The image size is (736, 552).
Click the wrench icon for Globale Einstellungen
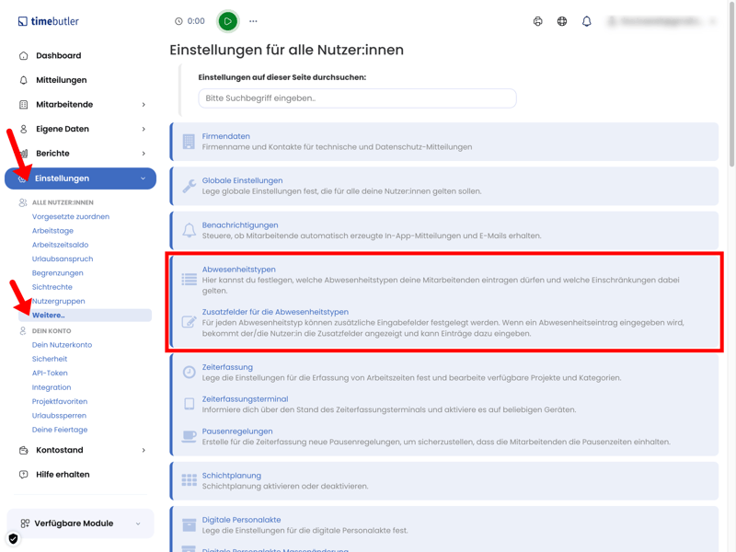pos(190,186)
